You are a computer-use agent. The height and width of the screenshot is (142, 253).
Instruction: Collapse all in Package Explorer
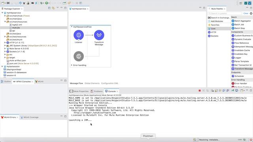[49, 8]
